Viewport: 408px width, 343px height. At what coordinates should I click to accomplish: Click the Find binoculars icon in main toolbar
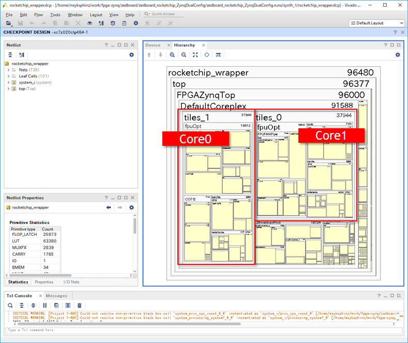click(x=89, y=23)
